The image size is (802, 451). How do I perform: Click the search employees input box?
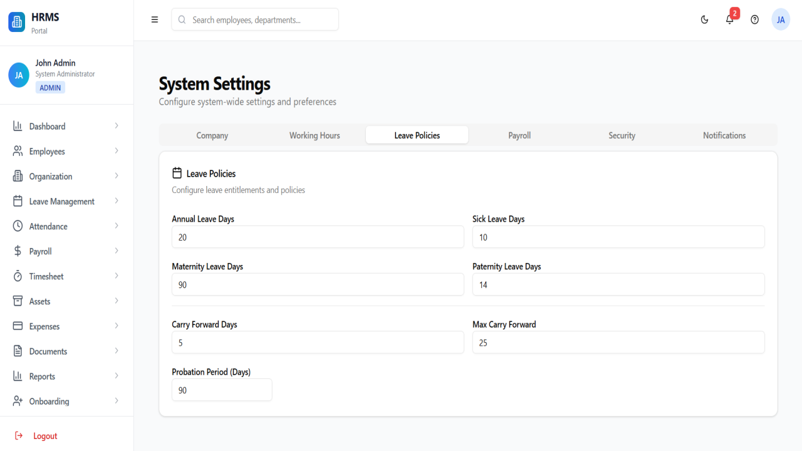coord(255,20)
